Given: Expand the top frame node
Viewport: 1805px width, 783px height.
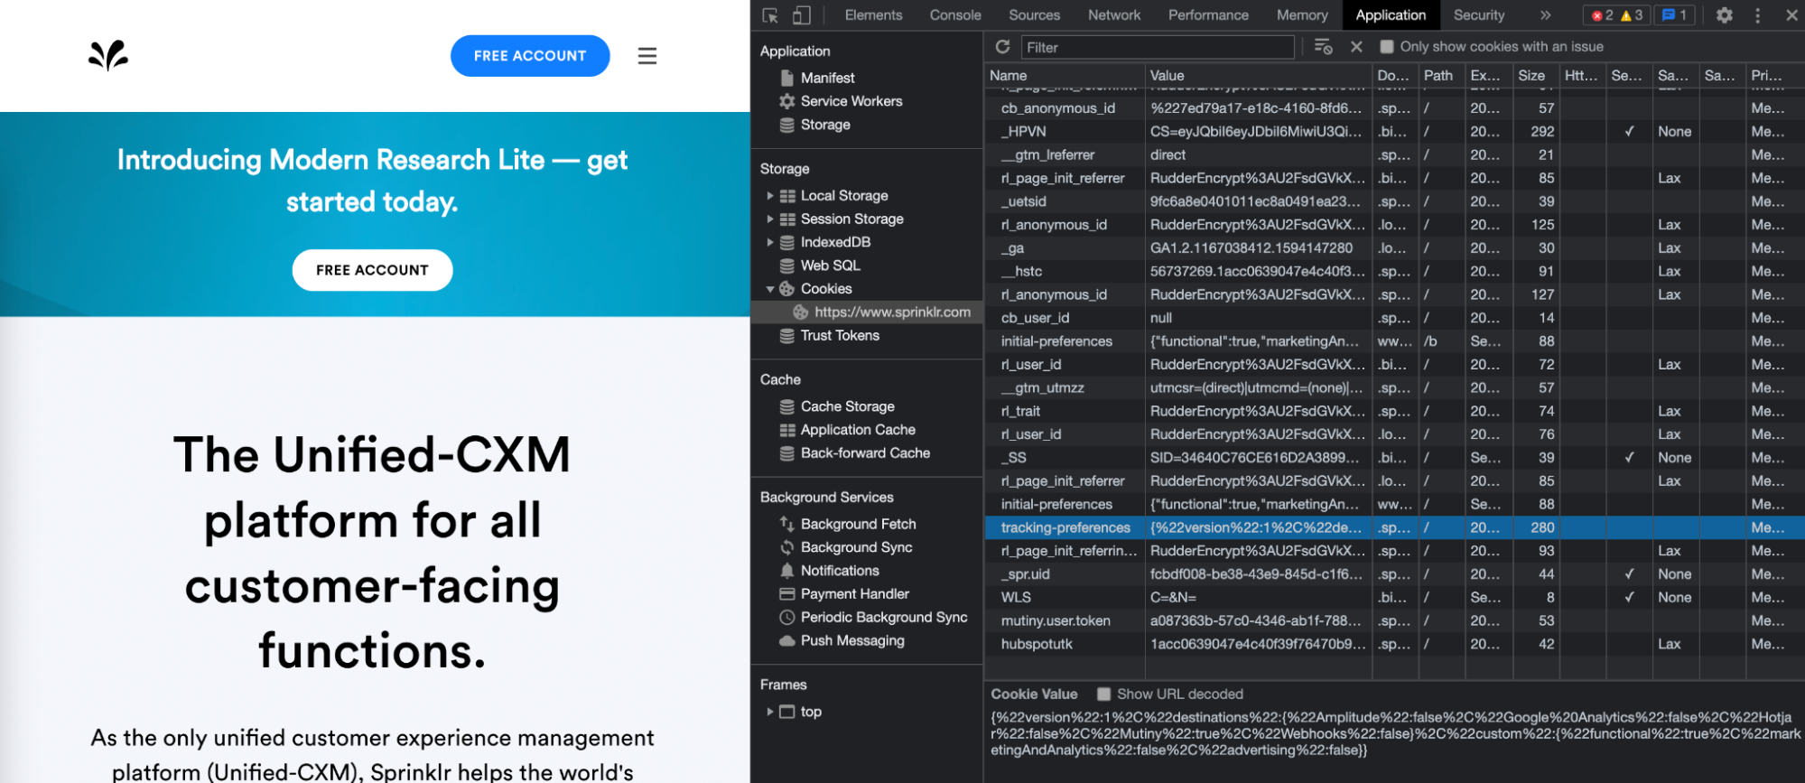Looking at the screenshot, I should (769, 712).
